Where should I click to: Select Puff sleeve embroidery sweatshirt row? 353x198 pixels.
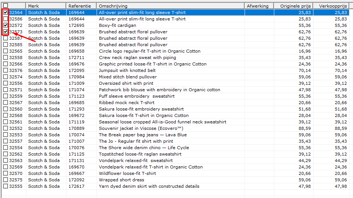[x=175, y=96]
